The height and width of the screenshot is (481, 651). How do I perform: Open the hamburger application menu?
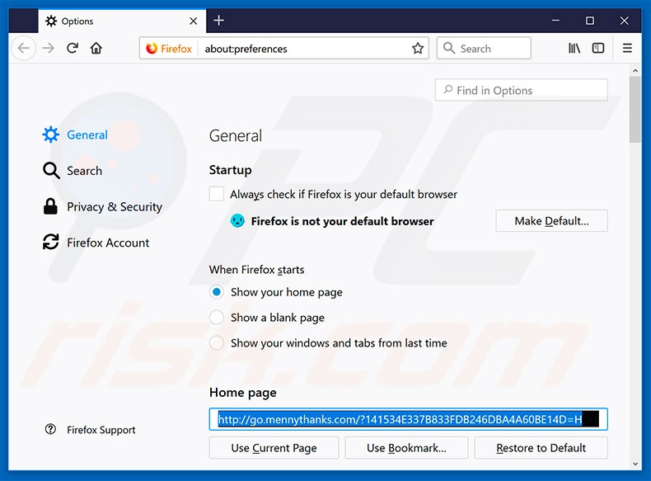[627, 49]
